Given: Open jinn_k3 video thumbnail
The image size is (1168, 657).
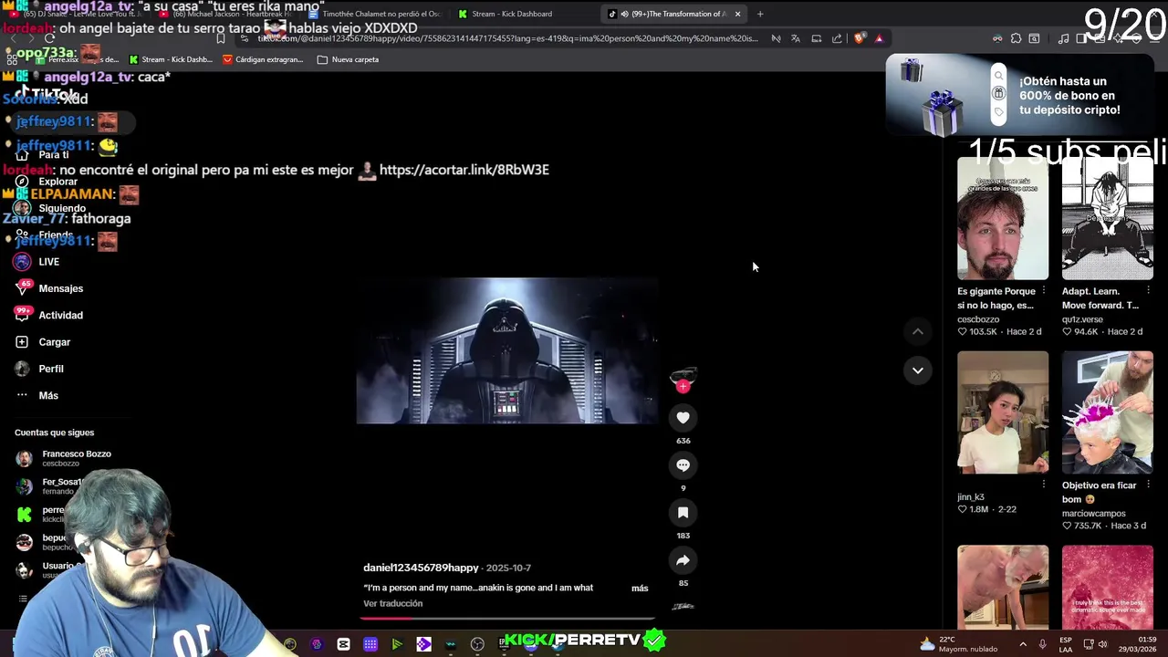Looking at the screenshot, I should 1003,412.
